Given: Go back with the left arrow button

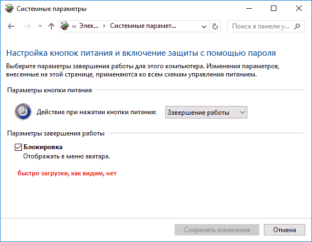Looking at the screenshot, I should 11,26.
